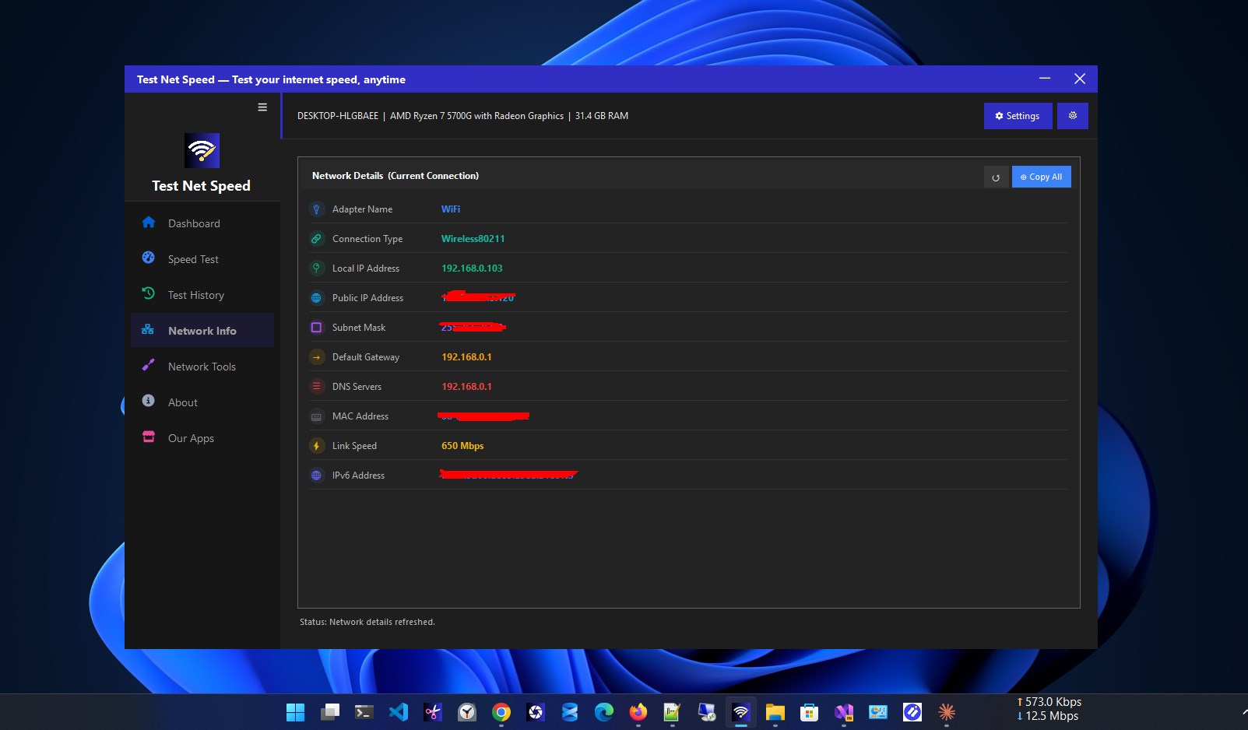Image resolution: width=1248 pixels, height=730 pixels.
Task: Click the Public IP Address globe icon
Action: [x=316, y=298]
